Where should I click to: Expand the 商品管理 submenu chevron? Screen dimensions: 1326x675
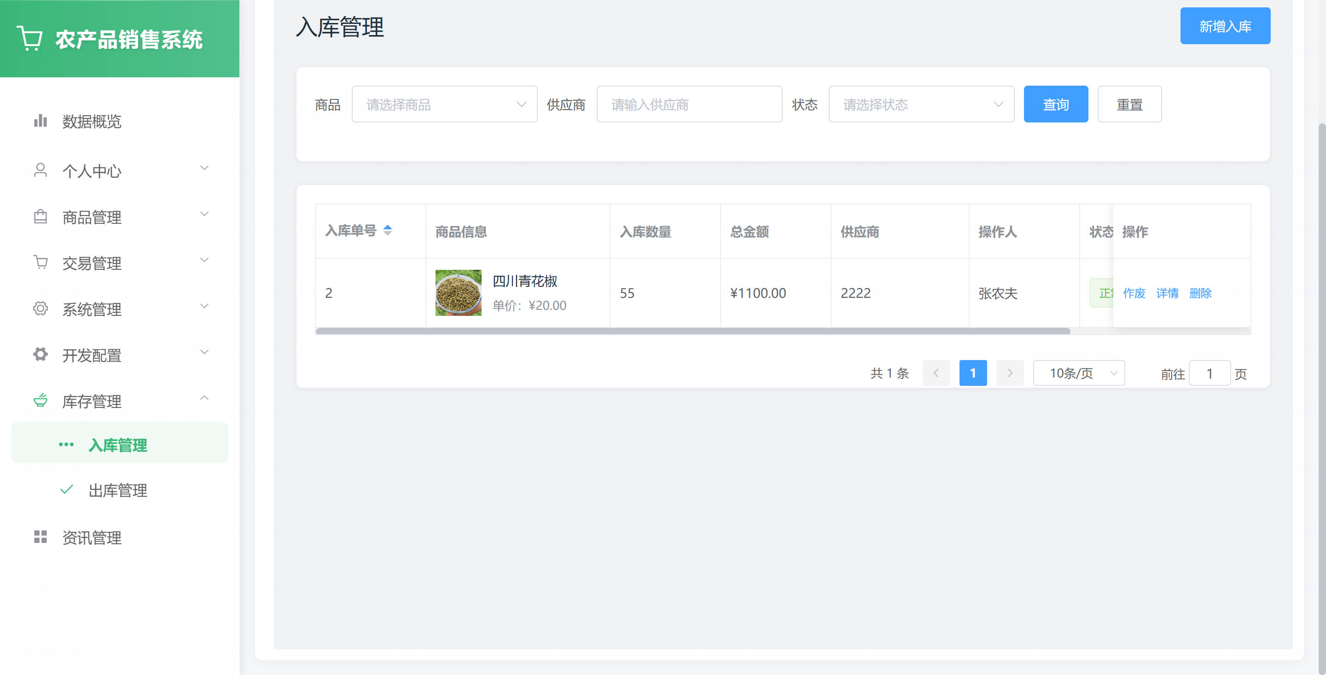pos(204,214)
